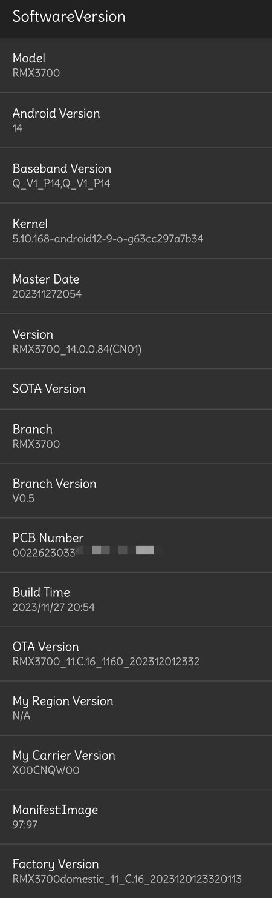Select the PCB Number entry
272x898 pixels.
(136, 545)
